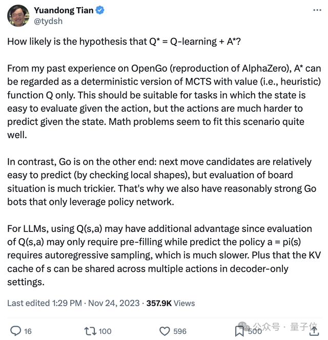Like the tweet with the heart icon

coord(165,331)
